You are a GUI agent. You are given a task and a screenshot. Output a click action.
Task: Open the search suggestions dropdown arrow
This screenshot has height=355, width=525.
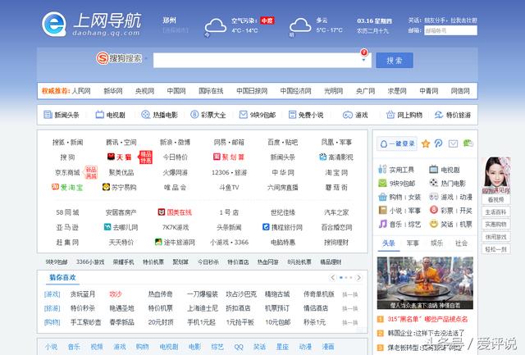[x=363, y=60]
